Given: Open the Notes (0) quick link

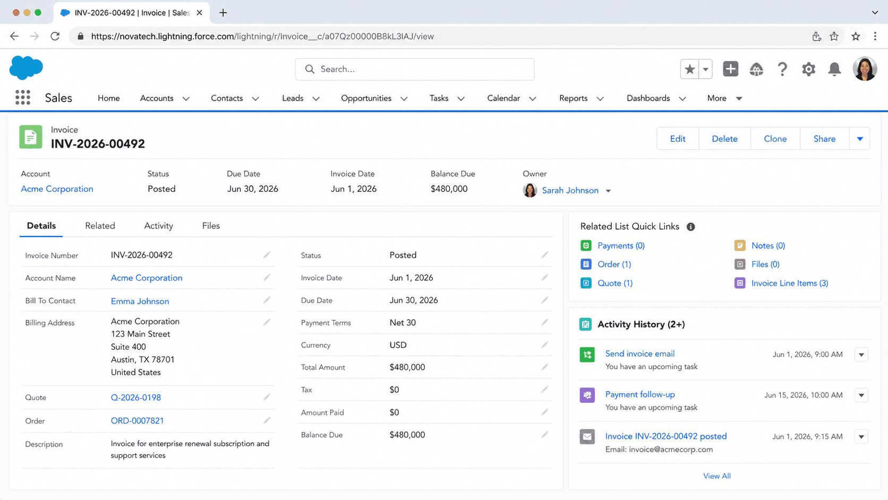Looking at the screenshot, I should (x=768, y=245).
